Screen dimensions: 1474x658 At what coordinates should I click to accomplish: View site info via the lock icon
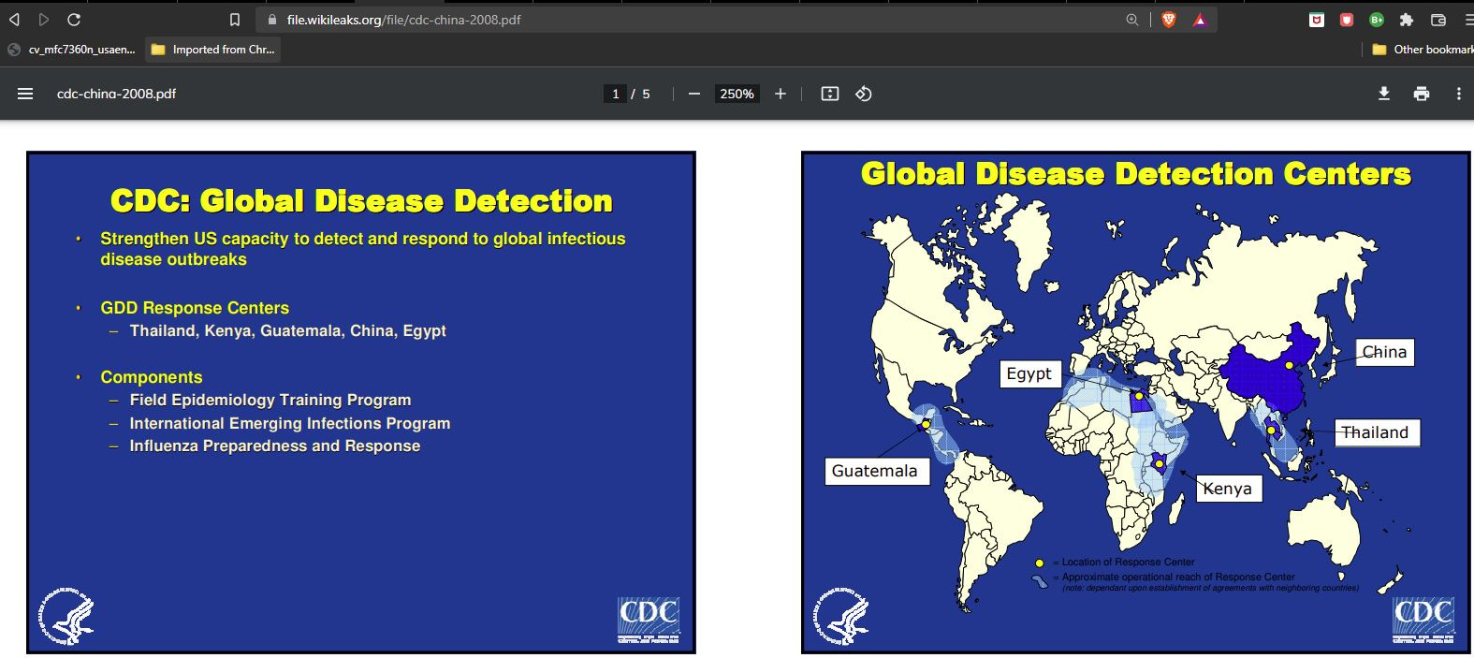point(272,20)
